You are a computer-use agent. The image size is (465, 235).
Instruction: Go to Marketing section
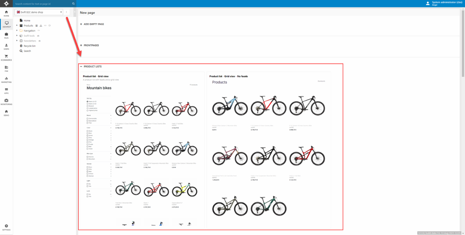(x=6, y=79)
